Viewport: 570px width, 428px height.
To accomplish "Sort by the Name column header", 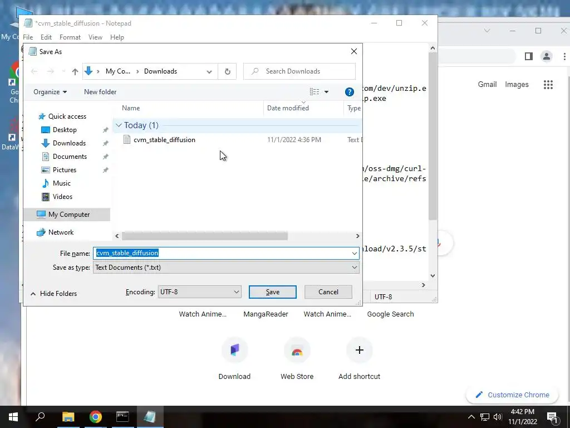I will coord(131,108).
